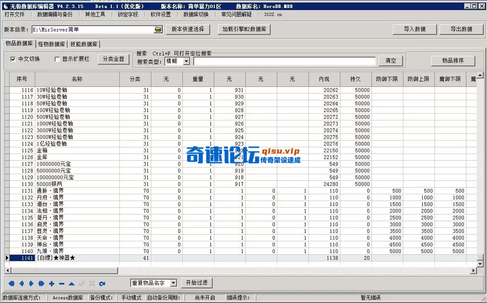487x303 pixels.
Task: Go to the next record arrow
Action: [31, 283]
